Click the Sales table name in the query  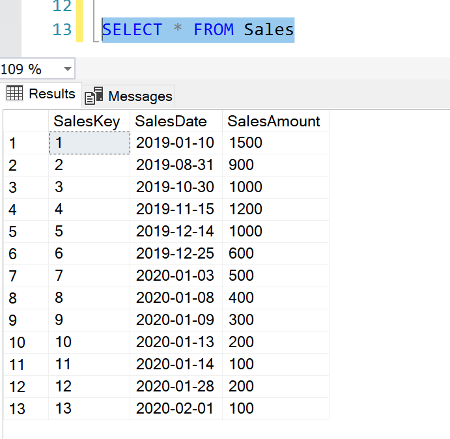click(x=269, y=30)
